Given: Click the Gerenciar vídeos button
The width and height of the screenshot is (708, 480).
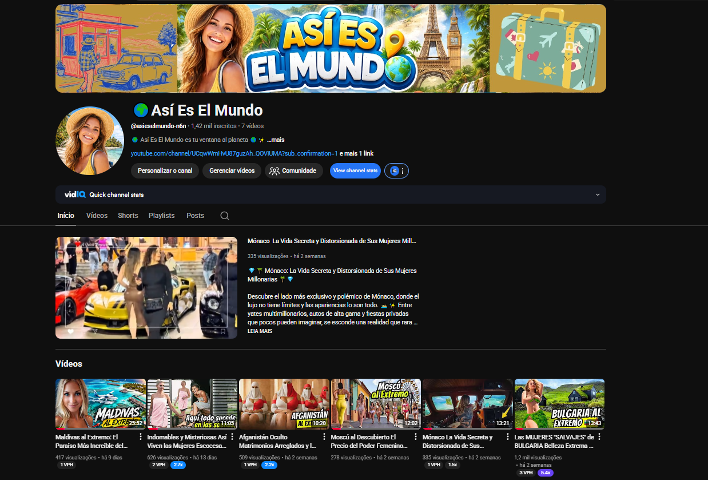Looking at the screenshot, I should (232, 170).
